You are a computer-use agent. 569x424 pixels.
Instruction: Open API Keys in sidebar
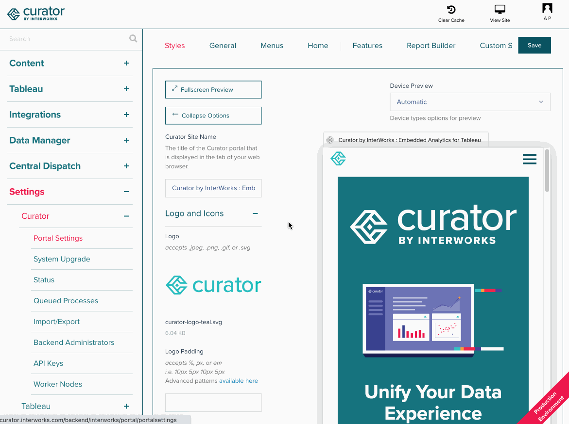48,363
